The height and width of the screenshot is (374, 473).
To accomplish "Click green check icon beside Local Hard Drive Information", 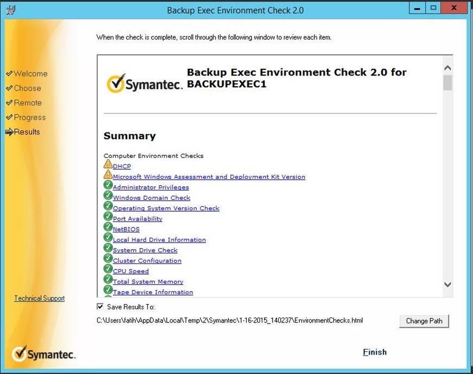I will (108, 237).
